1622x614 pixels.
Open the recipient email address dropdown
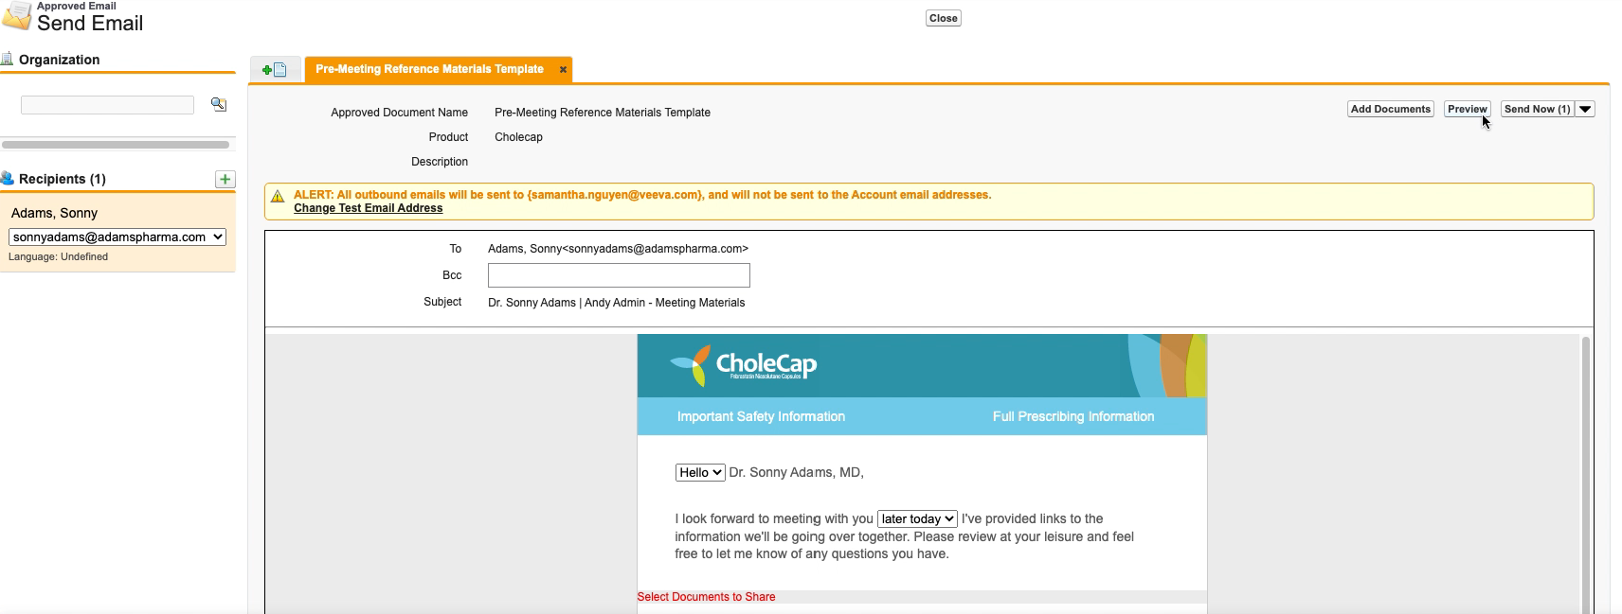click(x=117, y=237)
